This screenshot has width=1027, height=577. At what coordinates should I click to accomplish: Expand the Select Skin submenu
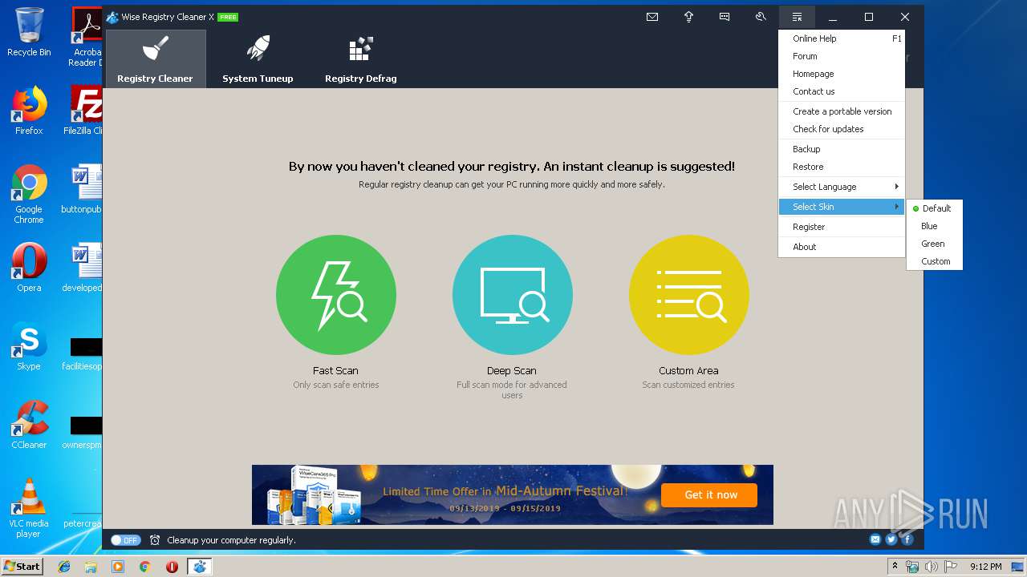click(x=842, y=207)
